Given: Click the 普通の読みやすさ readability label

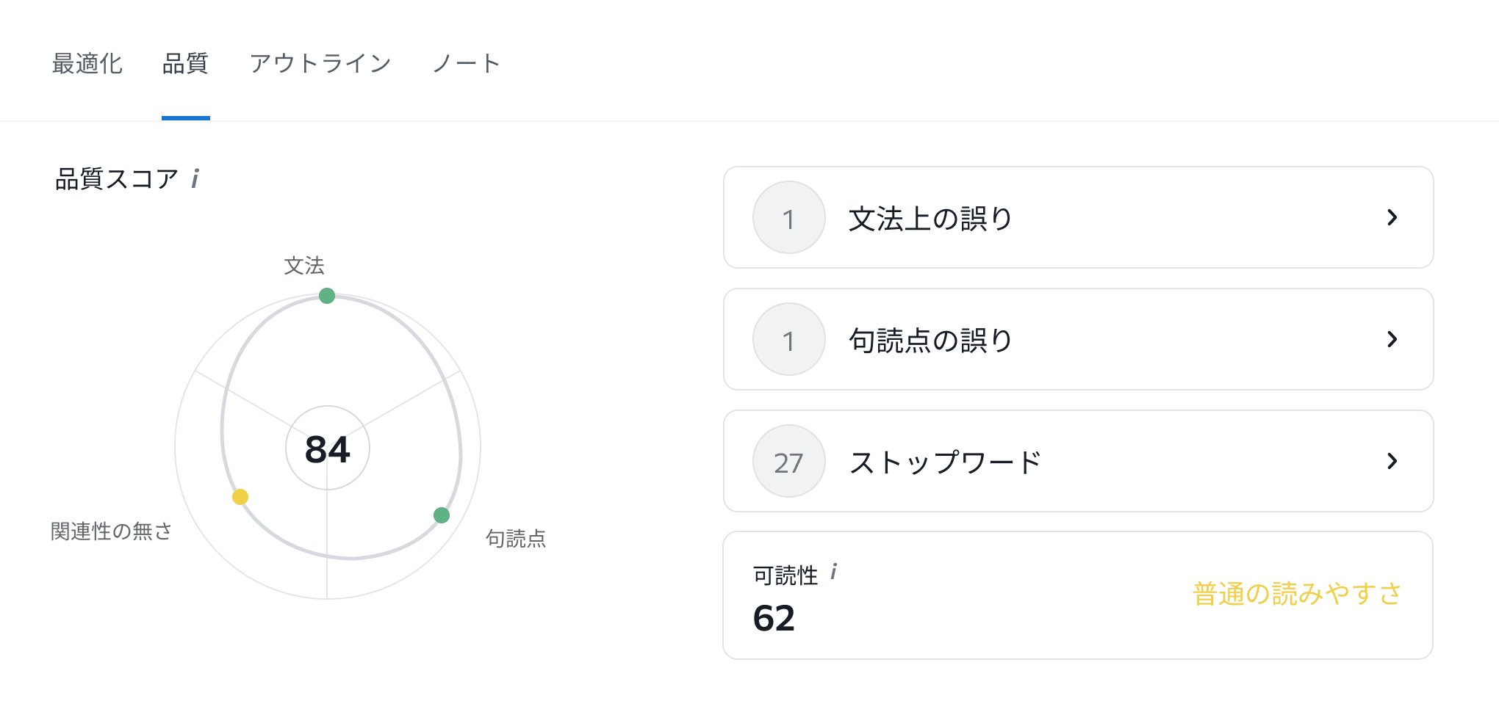Looking at the screenshot, I should click(x=1297, y=594).
